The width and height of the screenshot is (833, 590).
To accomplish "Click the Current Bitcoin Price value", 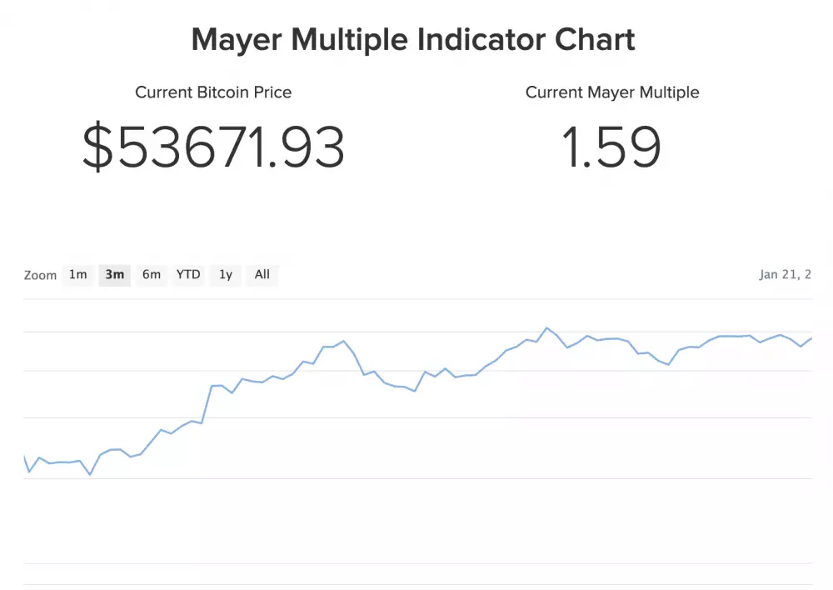I will [x=213, y=147].
